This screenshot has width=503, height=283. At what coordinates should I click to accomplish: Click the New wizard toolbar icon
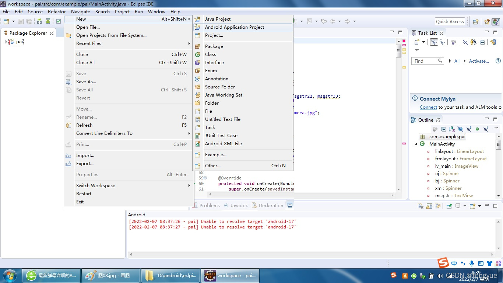point(6,22)
